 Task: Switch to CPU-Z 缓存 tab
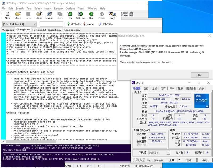[146, 89]
